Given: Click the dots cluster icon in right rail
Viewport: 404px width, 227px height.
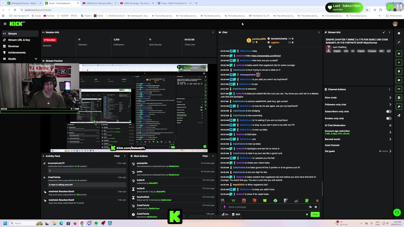Looking at the screenshot, I should (399, 115).
